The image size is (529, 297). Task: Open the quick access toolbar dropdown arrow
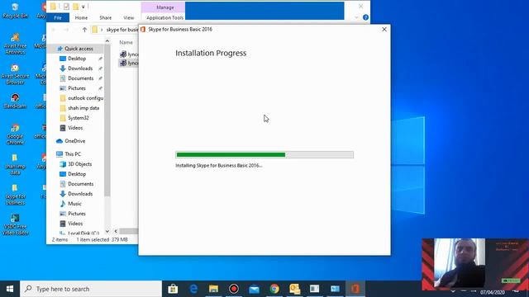click(x=83, y=7)
